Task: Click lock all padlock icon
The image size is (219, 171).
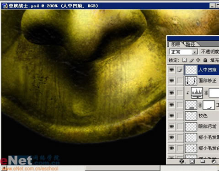Action: tap(205, 60)
